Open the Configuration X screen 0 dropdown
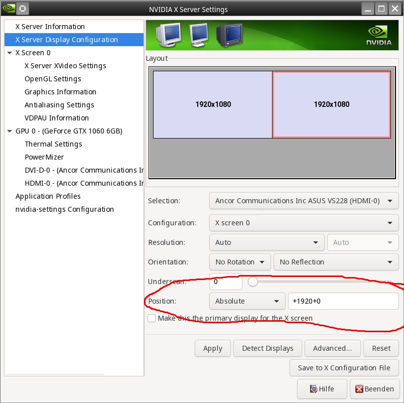 tap(304, 223)
